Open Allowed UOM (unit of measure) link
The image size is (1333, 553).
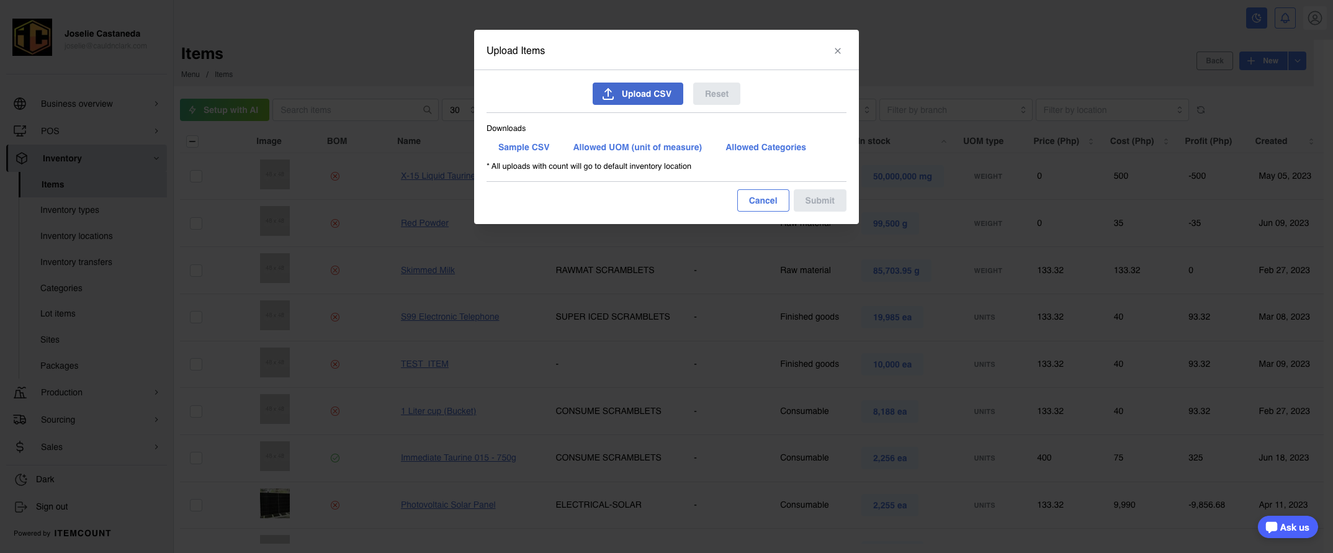(x=637, y=147)
